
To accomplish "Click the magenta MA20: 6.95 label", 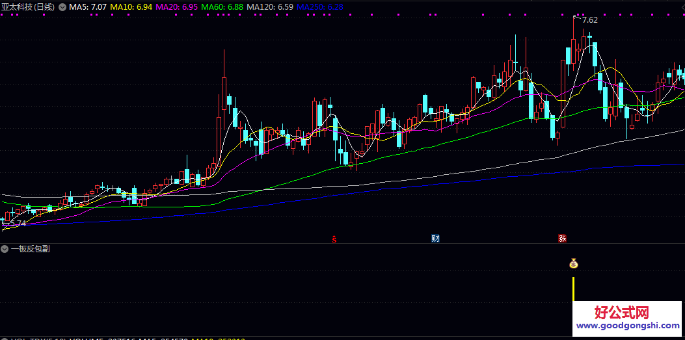I will 177,7.
